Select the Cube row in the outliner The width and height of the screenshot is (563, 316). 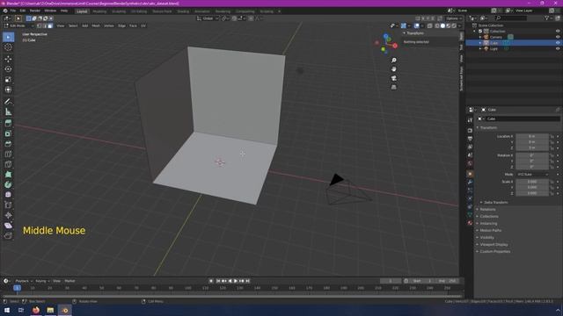pyautogui.click(x=514, y=43)
